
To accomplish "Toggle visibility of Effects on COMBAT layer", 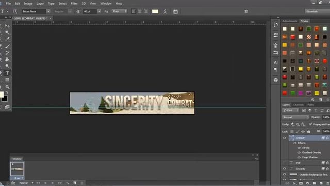I will pos(295,143).
